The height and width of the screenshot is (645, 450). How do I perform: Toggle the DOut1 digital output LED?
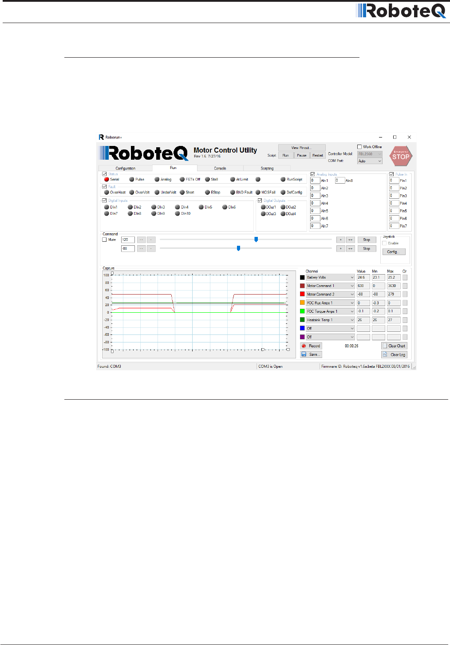(x=263, y=207)
